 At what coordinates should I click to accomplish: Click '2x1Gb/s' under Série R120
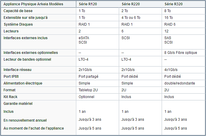click(x=85, y=70)
